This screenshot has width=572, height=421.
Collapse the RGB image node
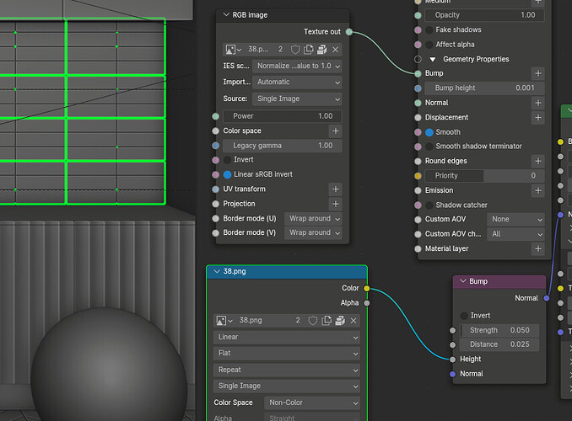[x=226, y=15]
